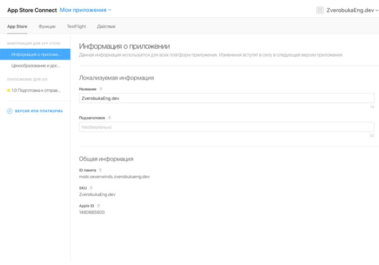
Task: Click the Подзаголовок input field
Action: [x=226, y=127]
